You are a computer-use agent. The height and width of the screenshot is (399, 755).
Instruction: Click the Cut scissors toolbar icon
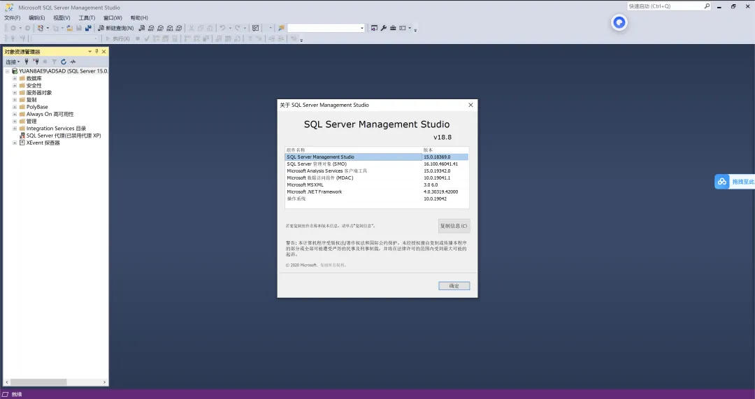[x=191, y=28]
